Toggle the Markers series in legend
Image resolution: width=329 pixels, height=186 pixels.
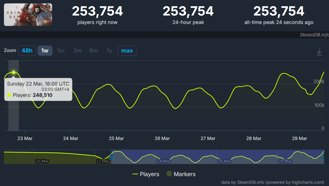[x=181, y=174]
